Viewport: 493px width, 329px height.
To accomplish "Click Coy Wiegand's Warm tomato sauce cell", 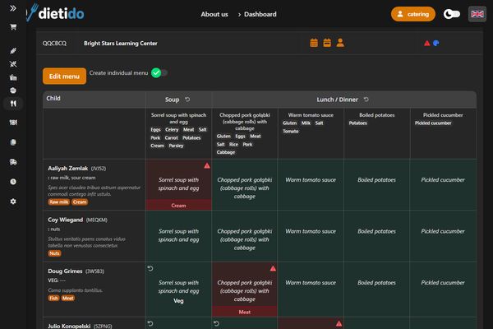I will click(311, 236).
